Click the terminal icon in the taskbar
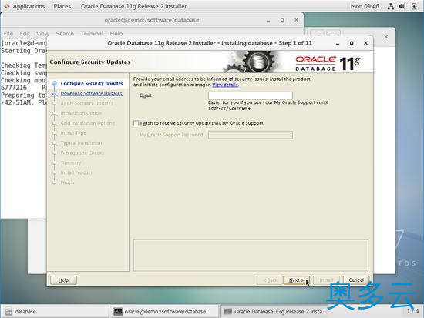This screenshot has width=424, height=318. (118, 312)
